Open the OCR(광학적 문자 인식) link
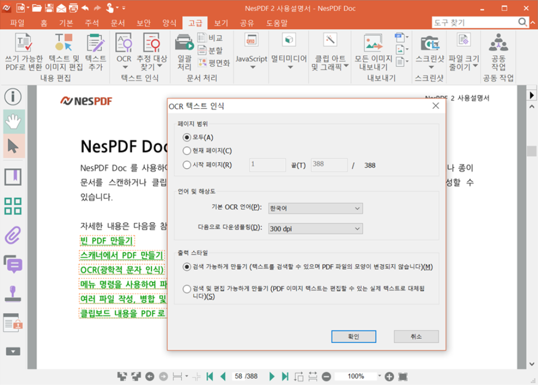 pyautogui.click(x=122, y=270)
